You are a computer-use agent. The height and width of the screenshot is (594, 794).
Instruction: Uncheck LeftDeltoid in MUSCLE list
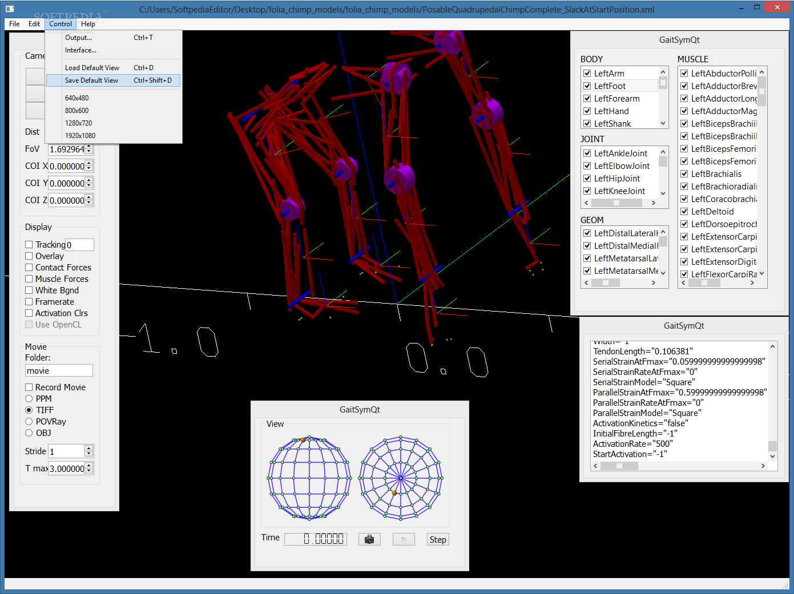point(684,212)
